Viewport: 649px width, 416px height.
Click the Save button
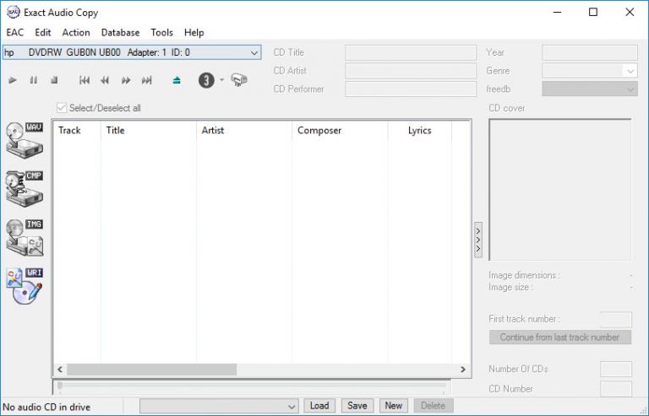[x=357, y=406]
